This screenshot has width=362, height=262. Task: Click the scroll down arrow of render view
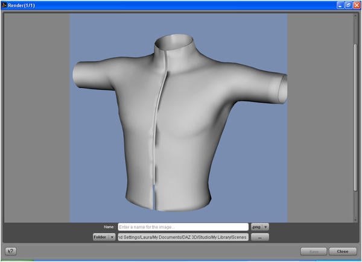pos(355,220)
